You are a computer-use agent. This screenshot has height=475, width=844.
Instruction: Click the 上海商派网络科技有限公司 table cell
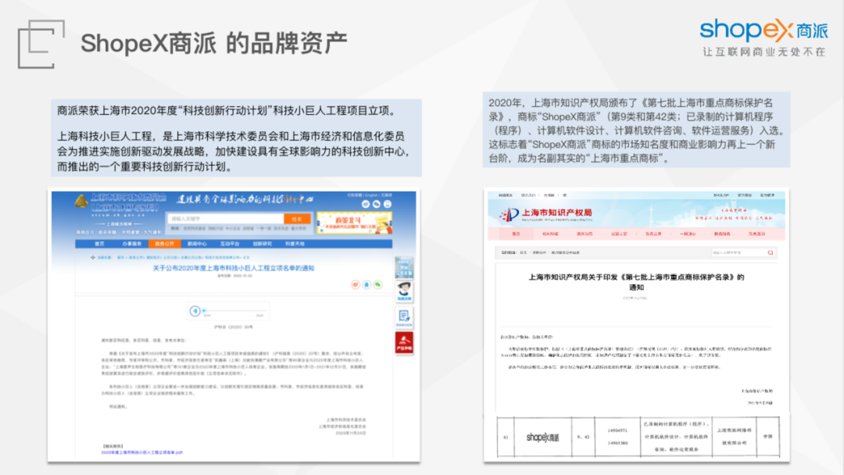click(734, 437)
